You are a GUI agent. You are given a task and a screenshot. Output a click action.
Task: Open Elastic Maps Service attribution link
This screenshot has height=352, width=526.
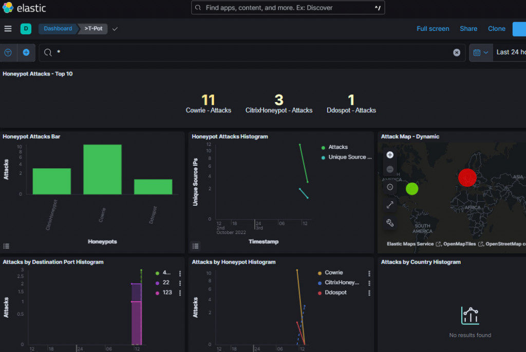tap(414, 244)
